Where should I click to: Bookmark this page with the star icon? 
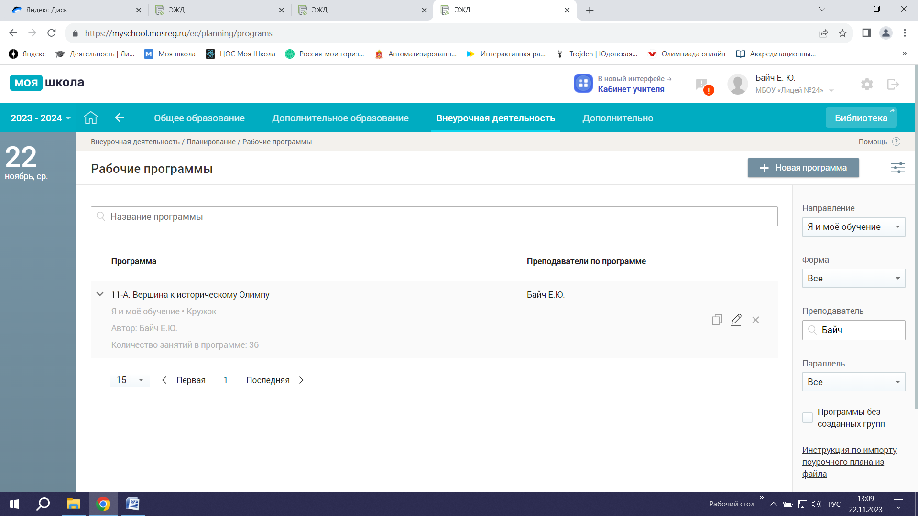842,33
